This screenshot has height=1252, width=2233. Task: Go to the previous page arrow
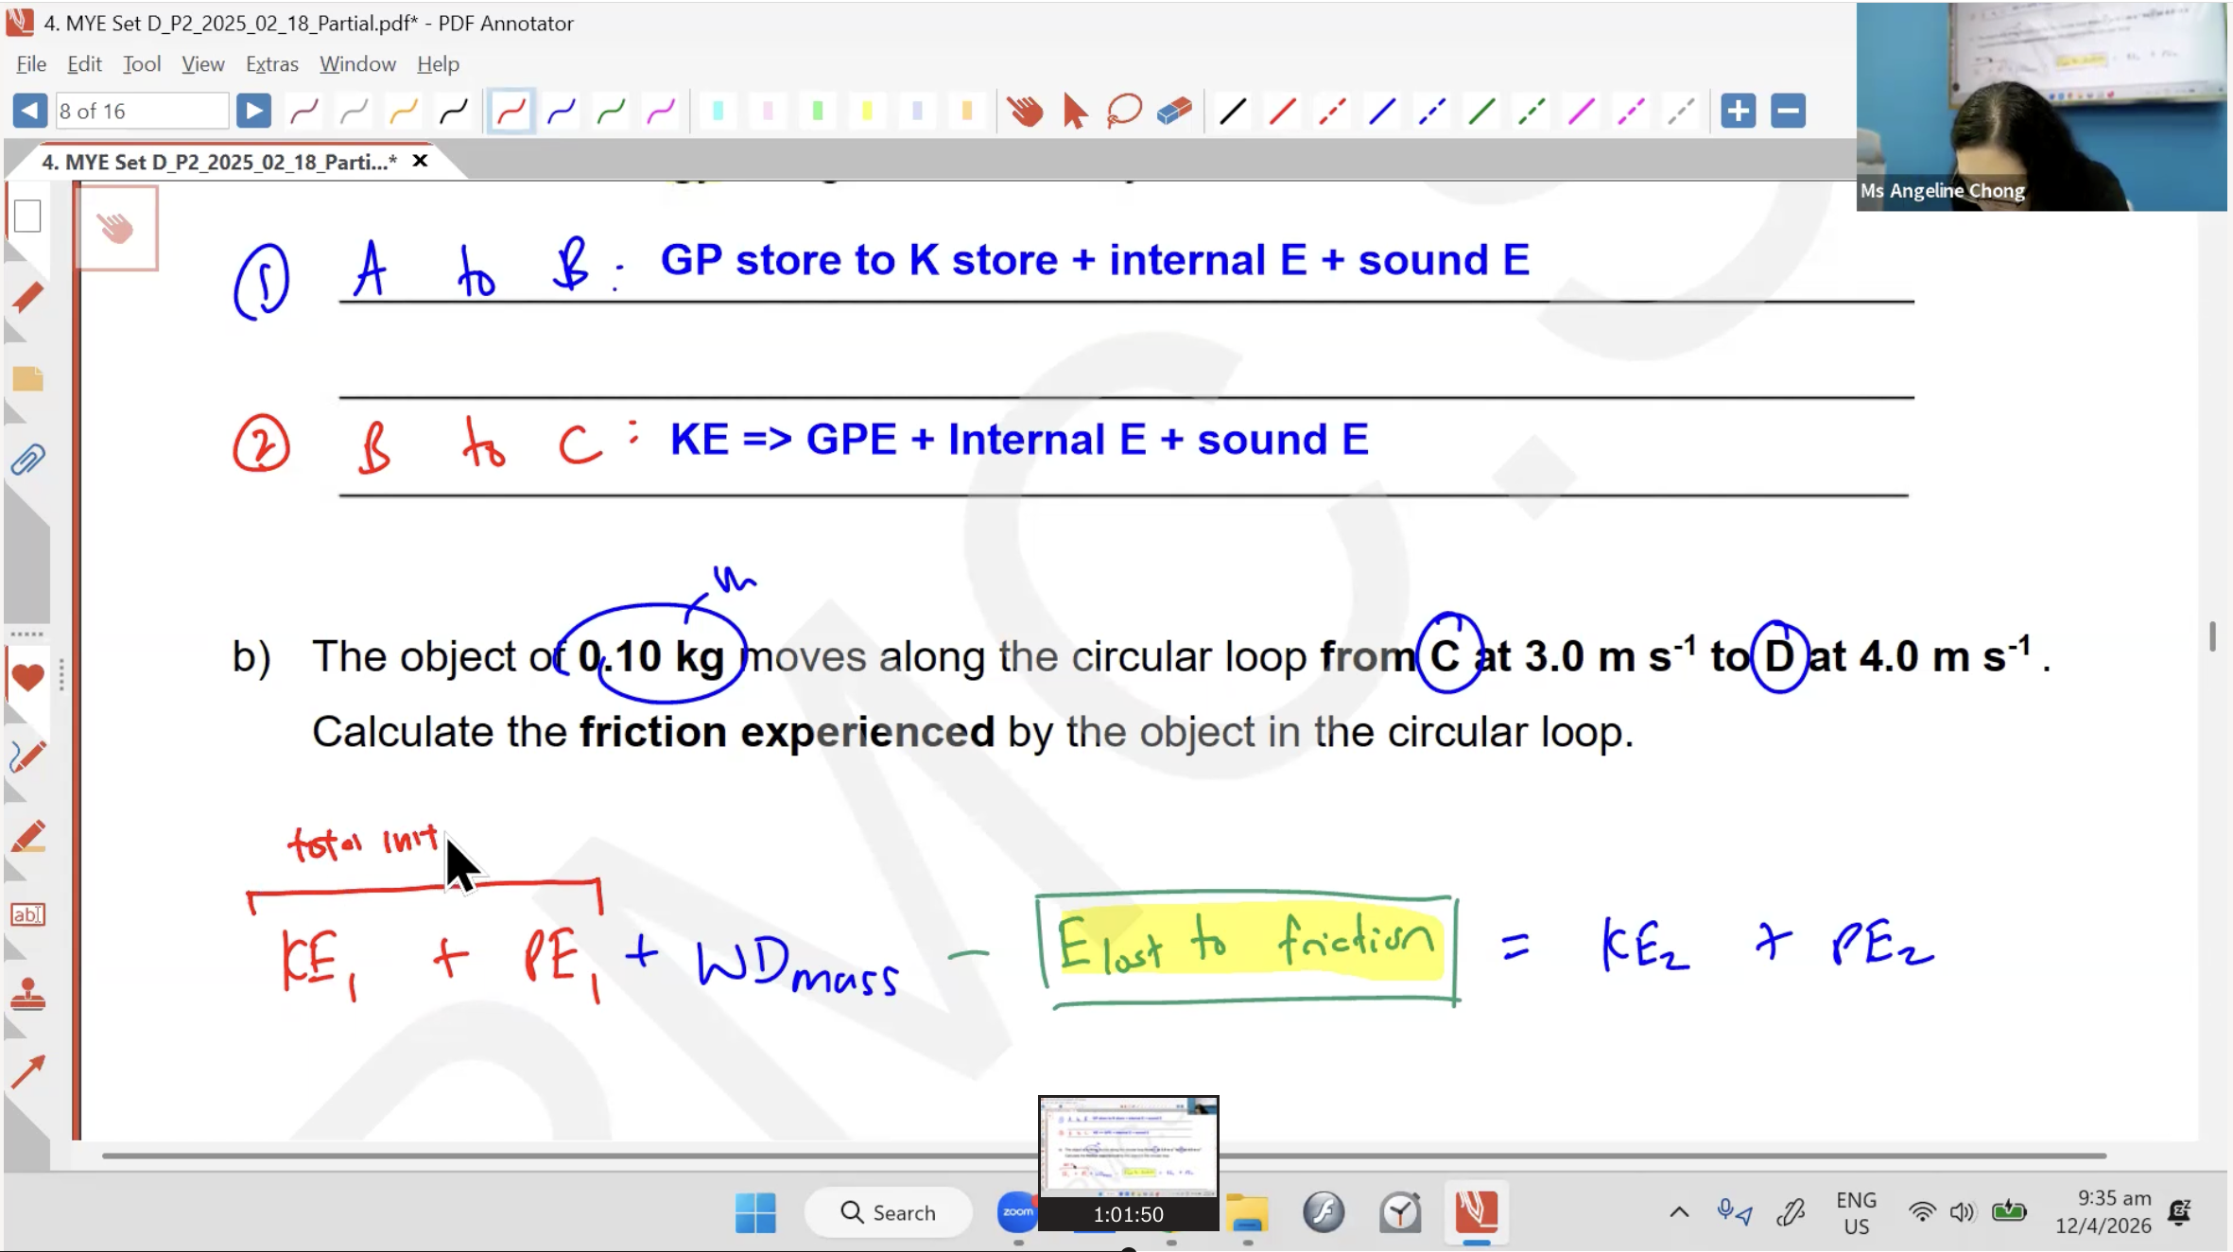tap(29, 111)
